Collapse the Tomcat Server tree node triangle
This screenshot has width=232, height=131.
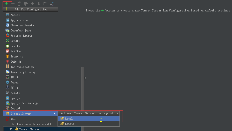(11, 129)
